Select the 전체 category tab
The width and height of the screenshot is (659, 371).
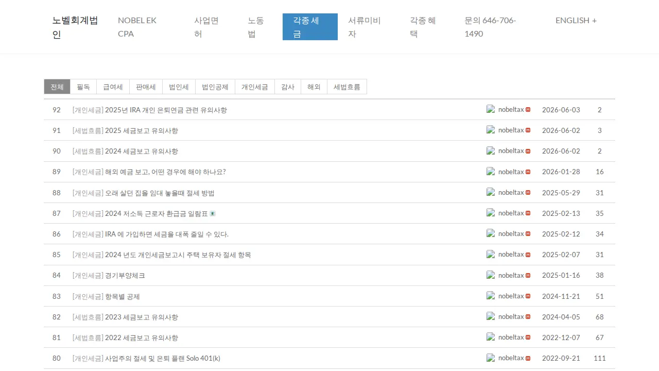coord(57,87)
